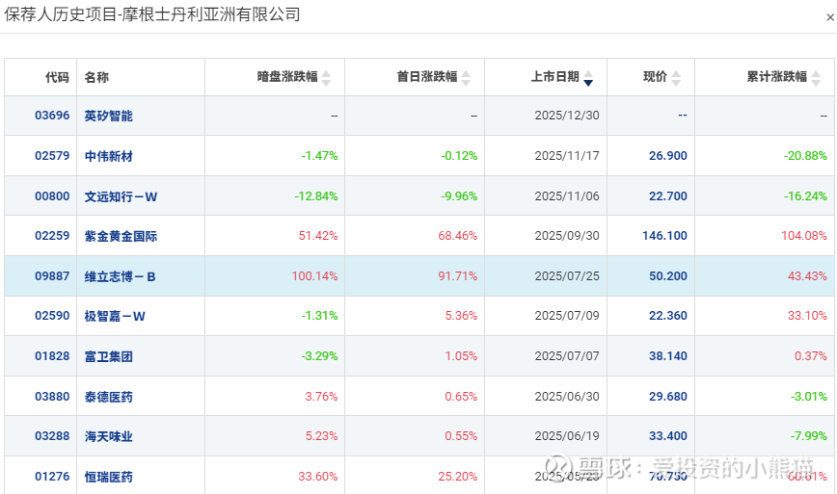Image resolution: width=837 pixels, height=494 pixels.
Task: Click listing date 2025/07/25
Action: pos(567,276)
